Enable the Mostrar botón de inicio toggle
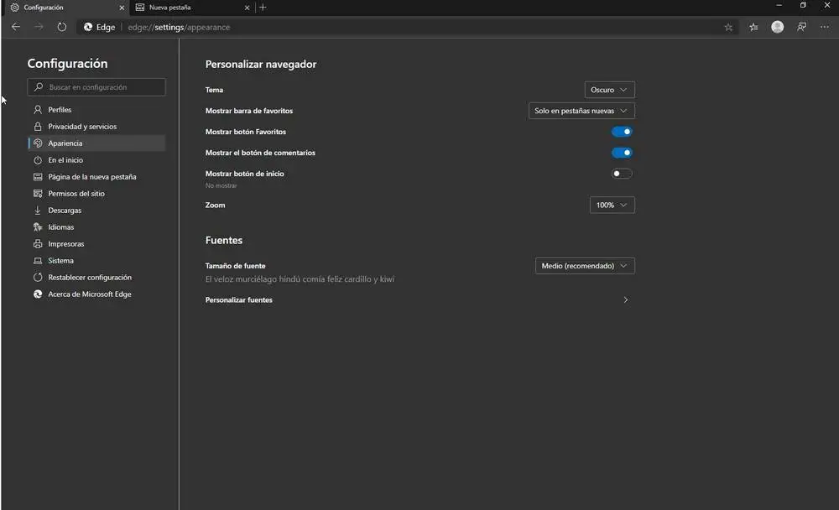The height and width of the screenshot is (510, 839). coord(622,174)
